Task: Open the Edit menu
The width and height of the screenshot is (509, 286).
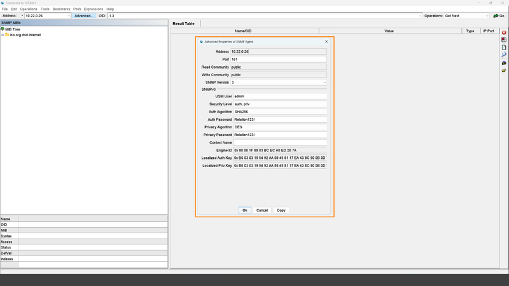Action: 13,9
